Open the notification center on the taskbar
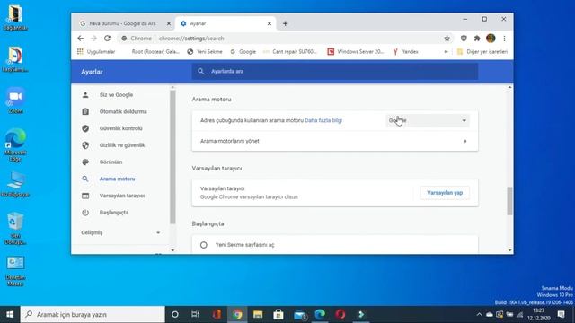This screenshot has height=323, width=575. tap(561, 315)
